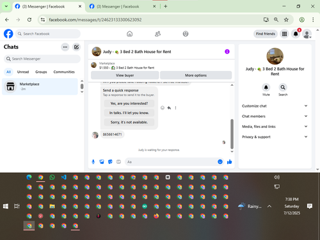Open the notifications bell in Facebook header
Screen dimensions: 320x240
click(296, 34)
